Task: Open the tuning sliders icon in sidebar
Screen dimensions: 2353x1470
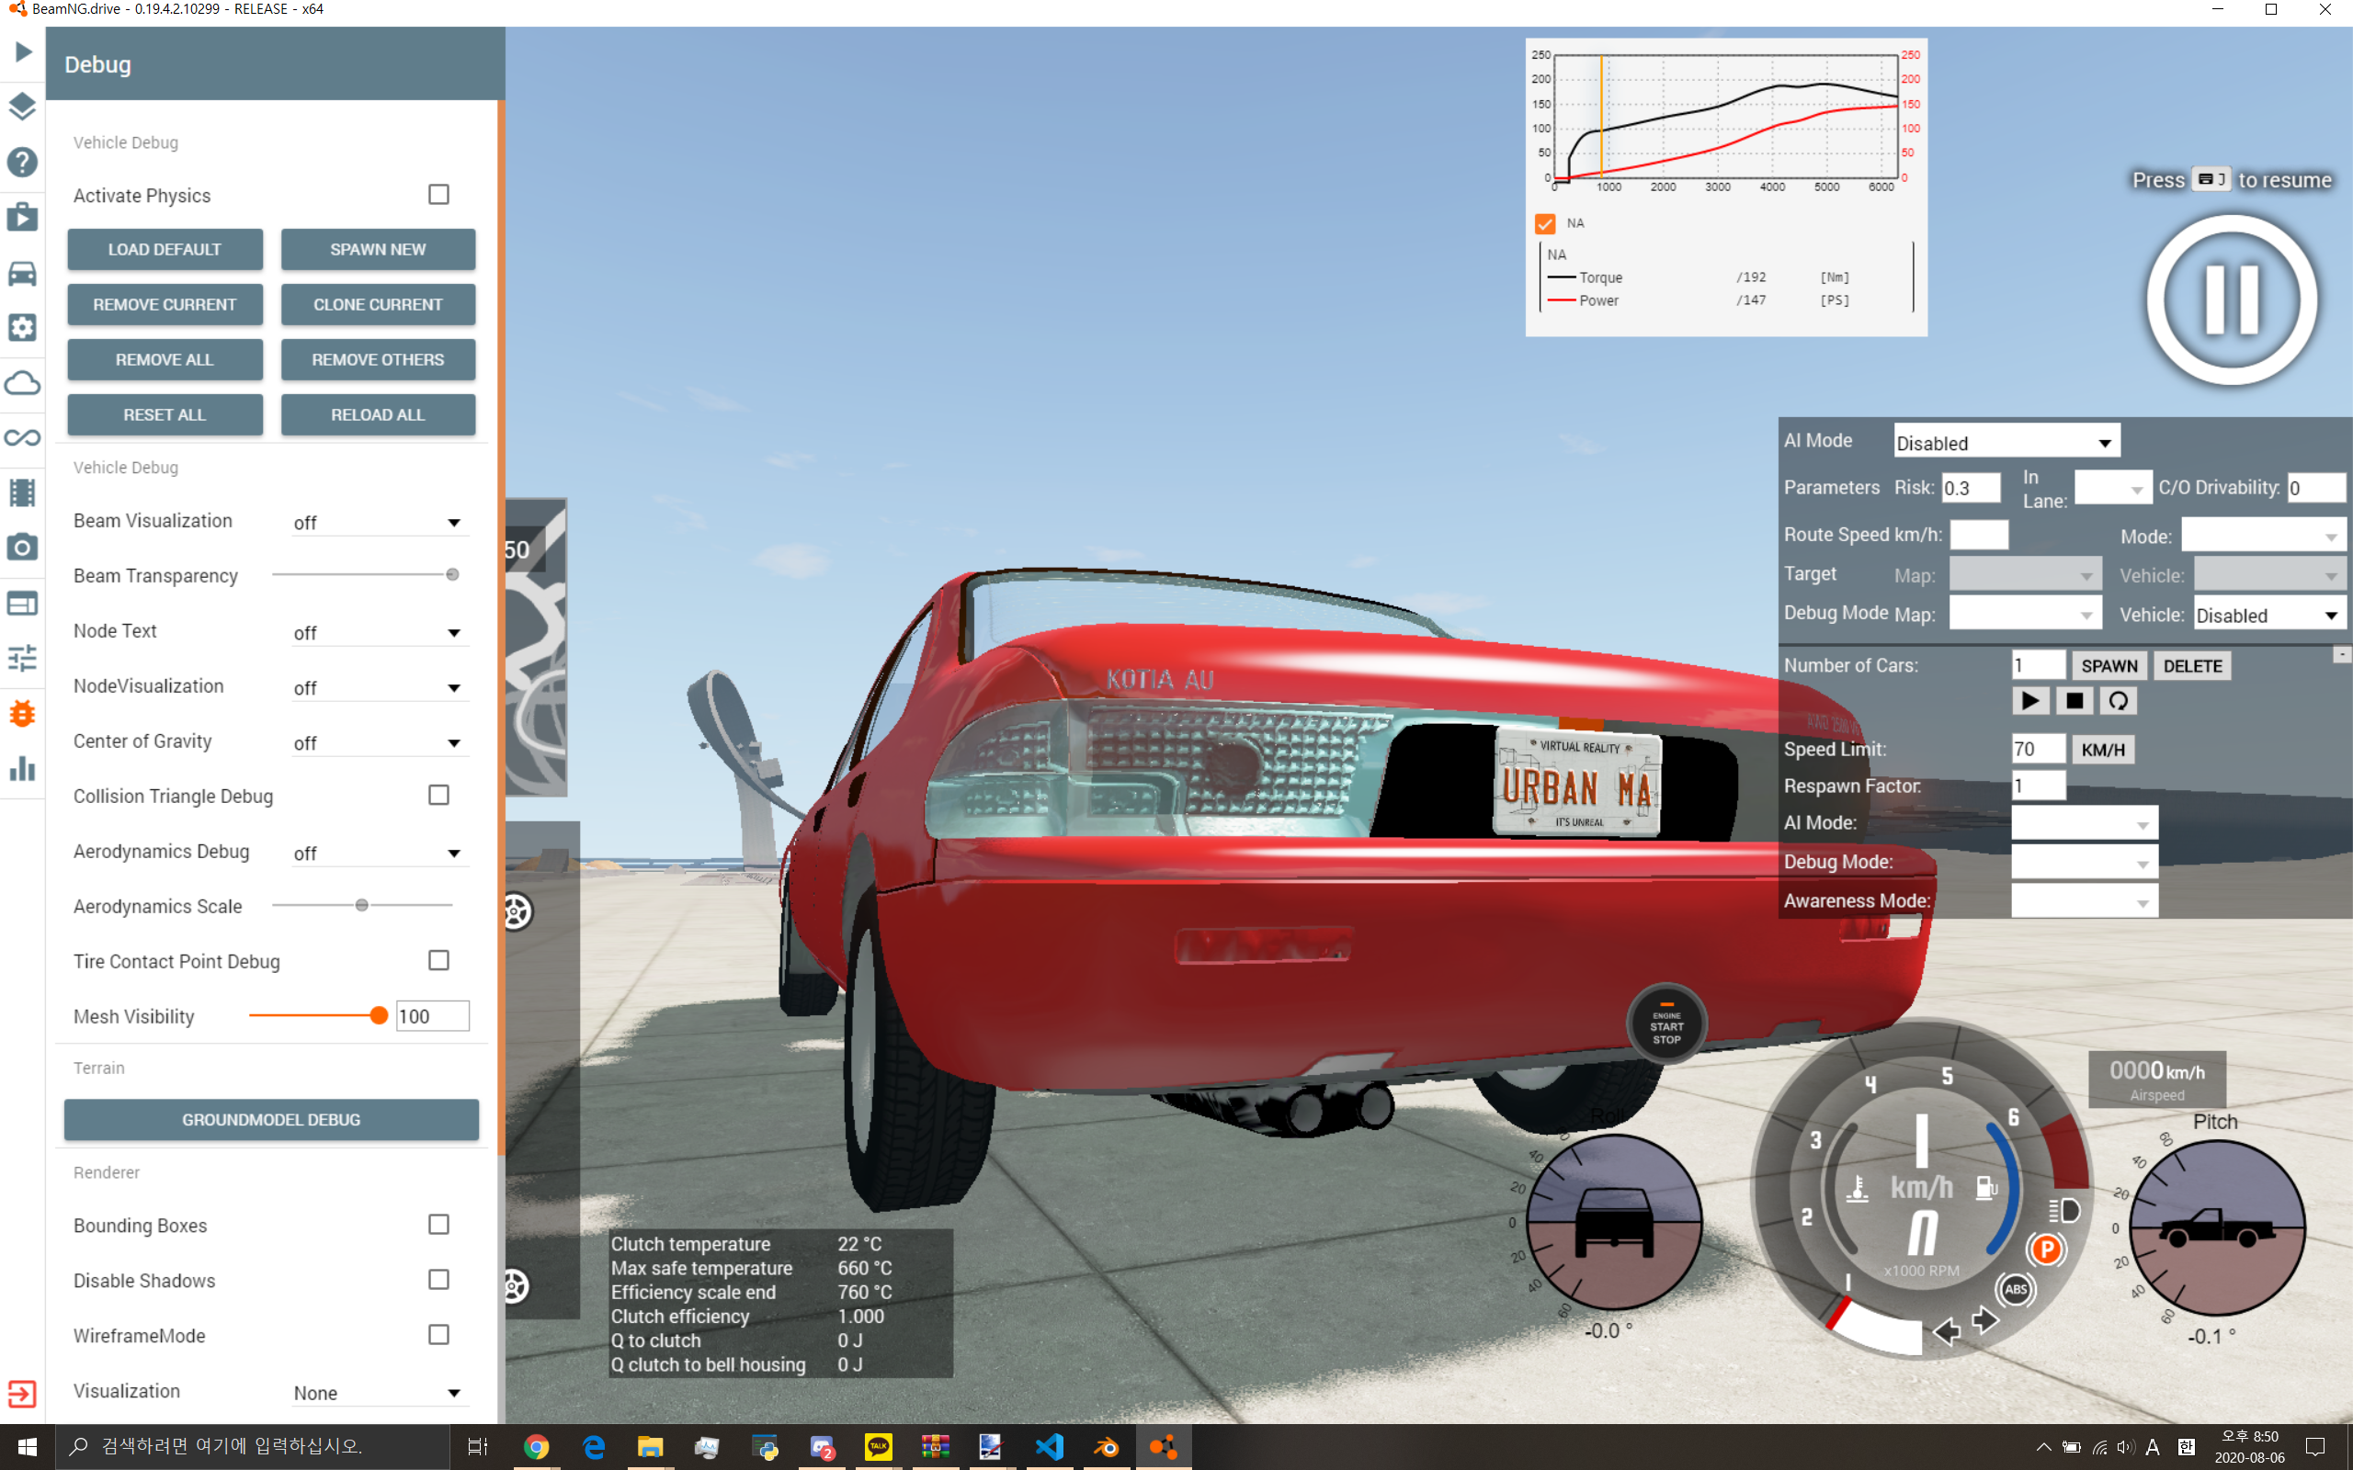Action: pos(22,658)
